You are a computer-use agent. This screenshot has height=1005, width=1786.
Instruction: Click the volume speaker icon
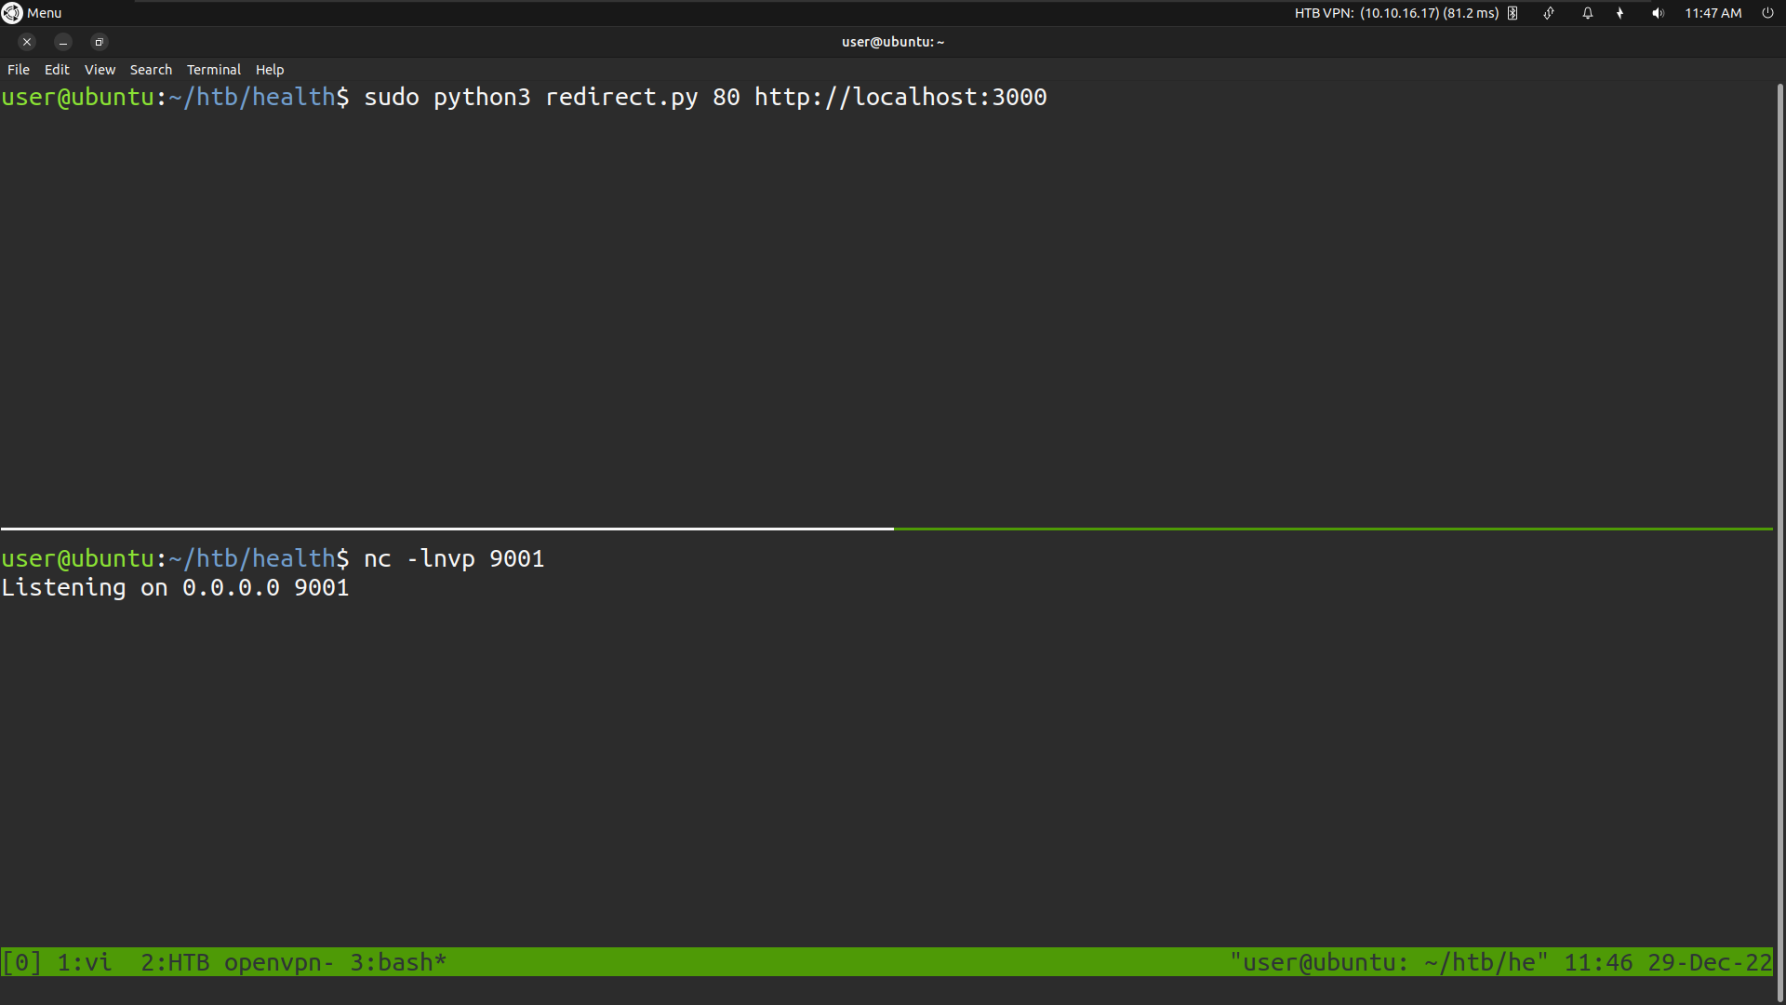pos(1658,13)
